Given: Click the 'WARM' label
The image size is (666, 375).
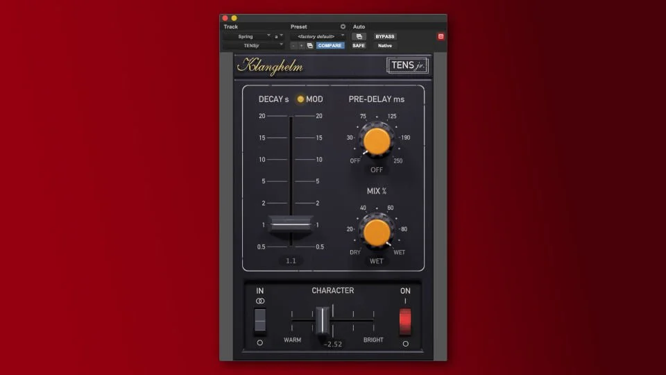Looking at the screenshot, I should (292, 340).
